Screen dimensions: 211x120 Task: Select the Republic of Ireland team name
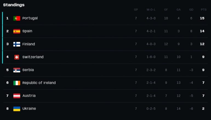[x=39, y=83]
